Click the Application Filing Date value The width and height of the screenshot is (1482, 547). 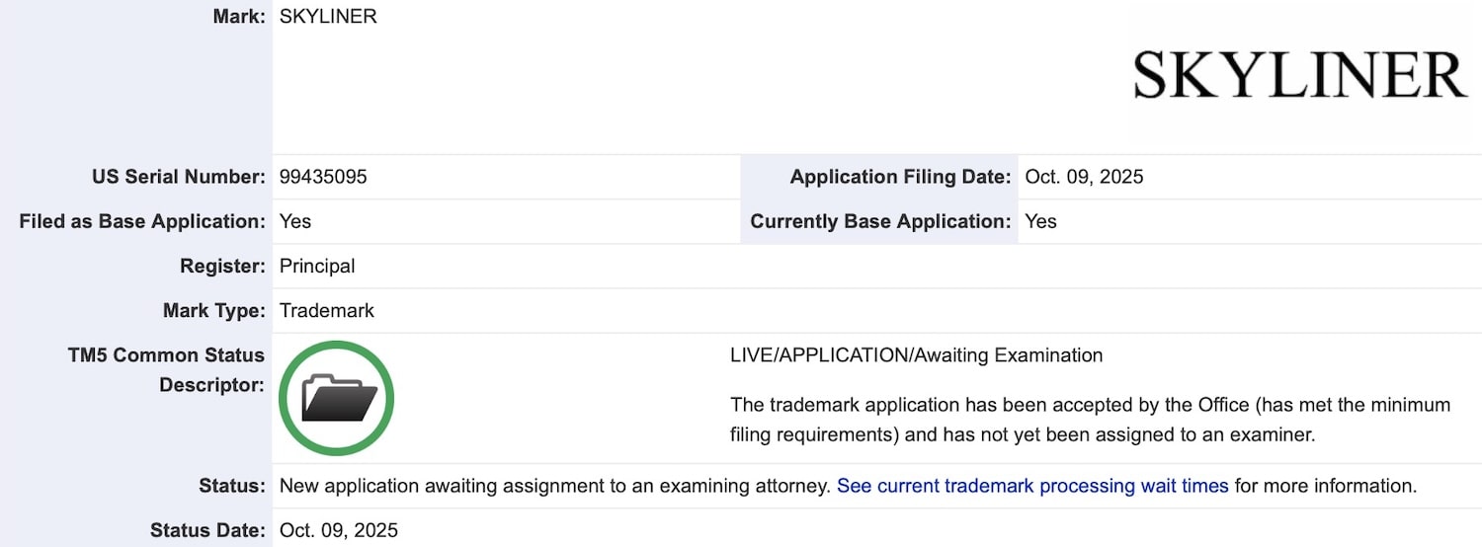[1084, 177]
